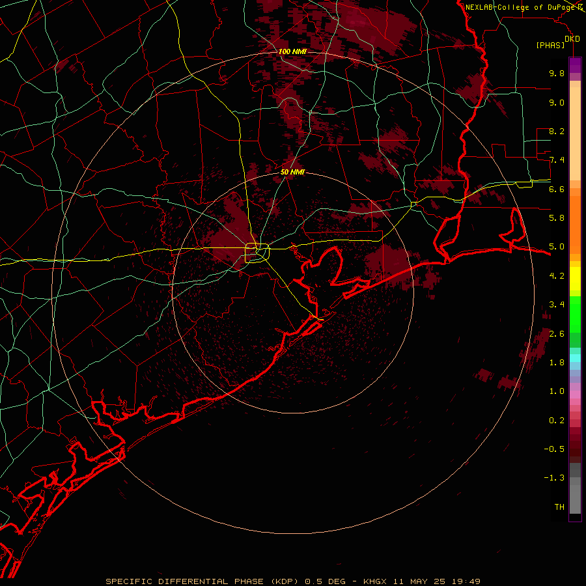Click the 3.4 scale value
This screenshot has width=586, height=586.
(x=557, y=305)
